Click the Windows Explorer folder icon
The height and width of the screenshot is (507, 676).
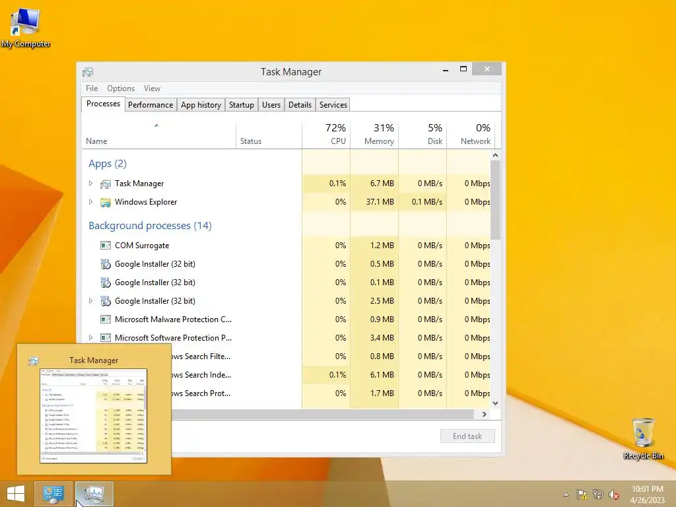(106, 202)
